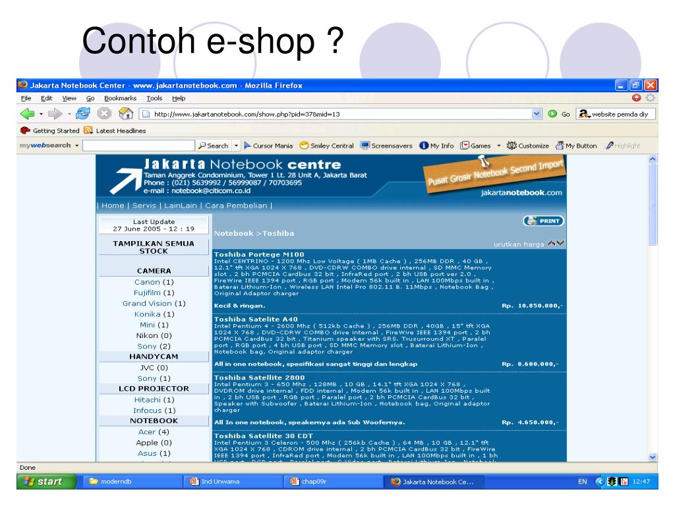Click the Stop loading icon
The width and height of the screenshot is (675, 506).
tap(103, 113)
